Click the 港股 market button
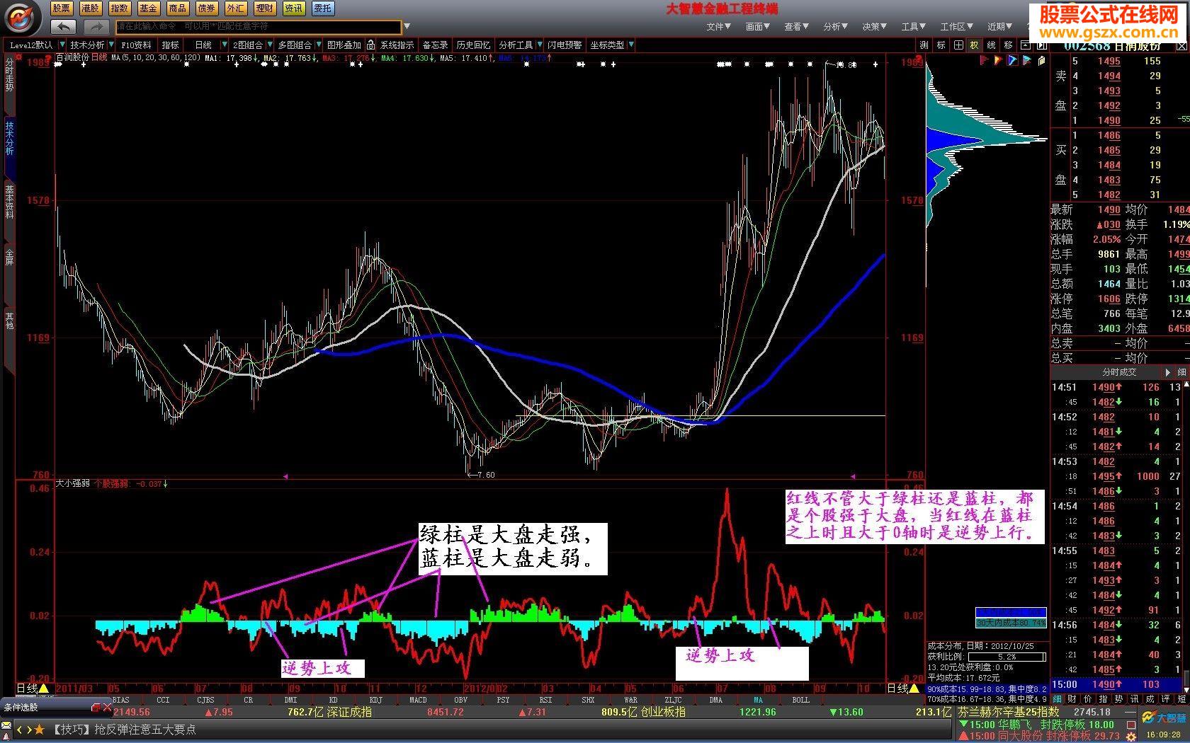Screen dimensions: 1190x743 [x=91, y=8]
